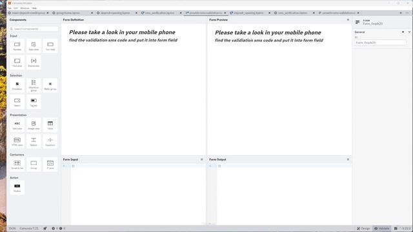The height and width of the screenshot is (232, 413).
Task: Add a Number component from the palette
Action: point(17,46)
